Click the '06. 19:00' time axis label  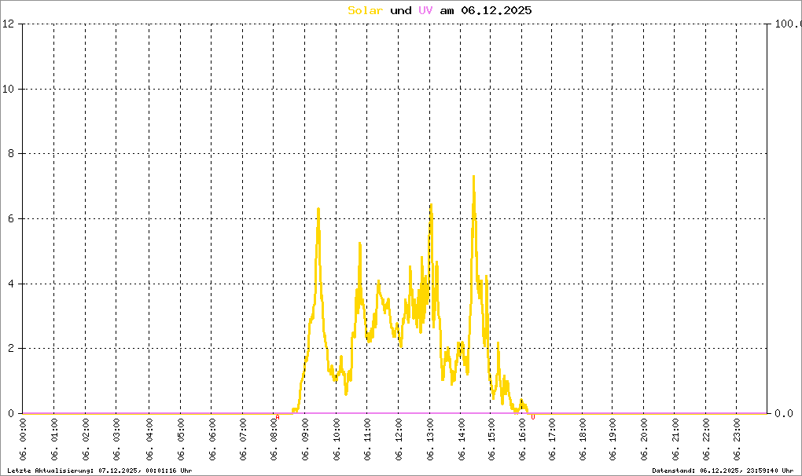point(613,440)
